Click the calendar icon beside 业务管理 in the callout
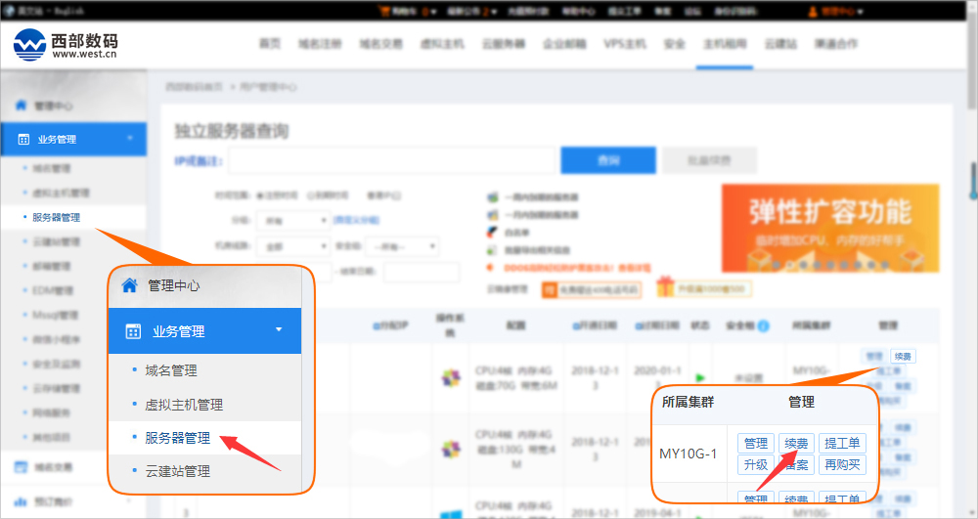The height and width of the screenshot is (519, 978). [133, 331]
